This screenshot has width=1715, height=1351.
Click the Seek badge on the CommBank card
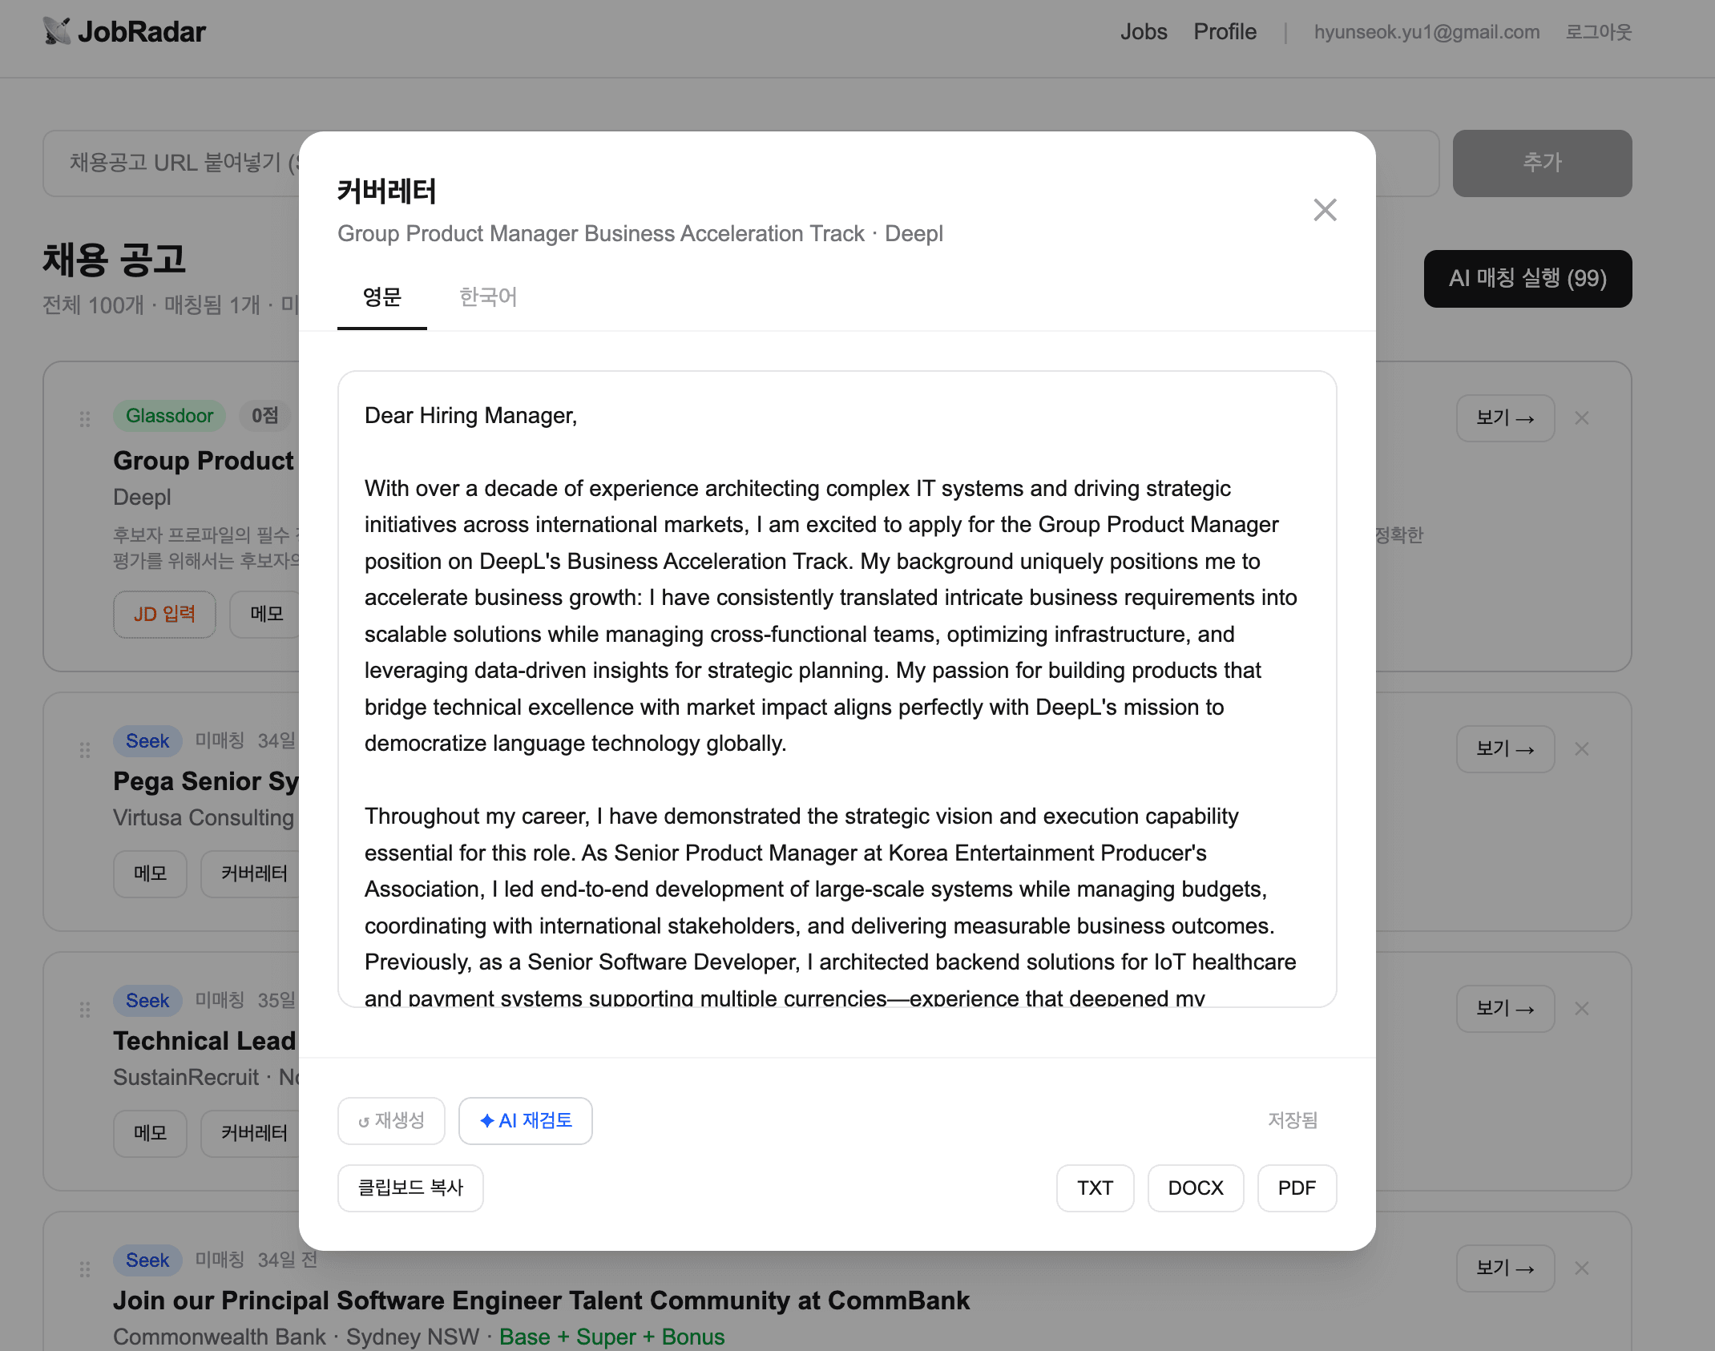(x=147, y=1260)
